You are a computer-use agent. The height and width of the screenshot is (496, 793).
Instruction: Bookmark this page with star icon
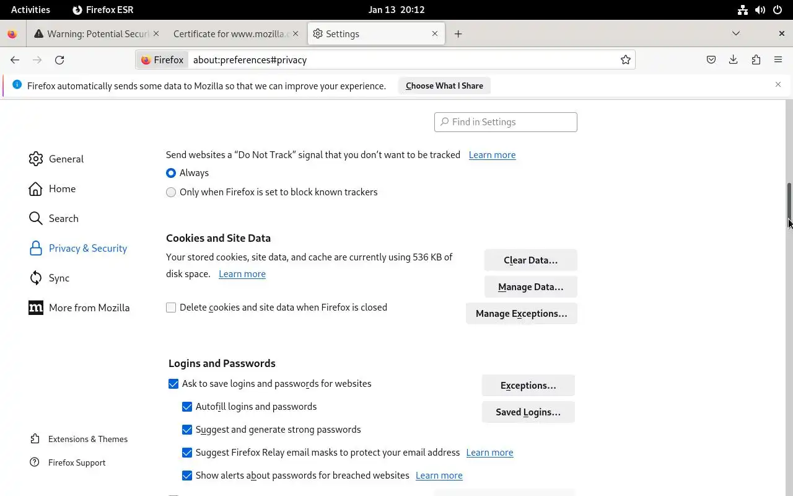626,60
